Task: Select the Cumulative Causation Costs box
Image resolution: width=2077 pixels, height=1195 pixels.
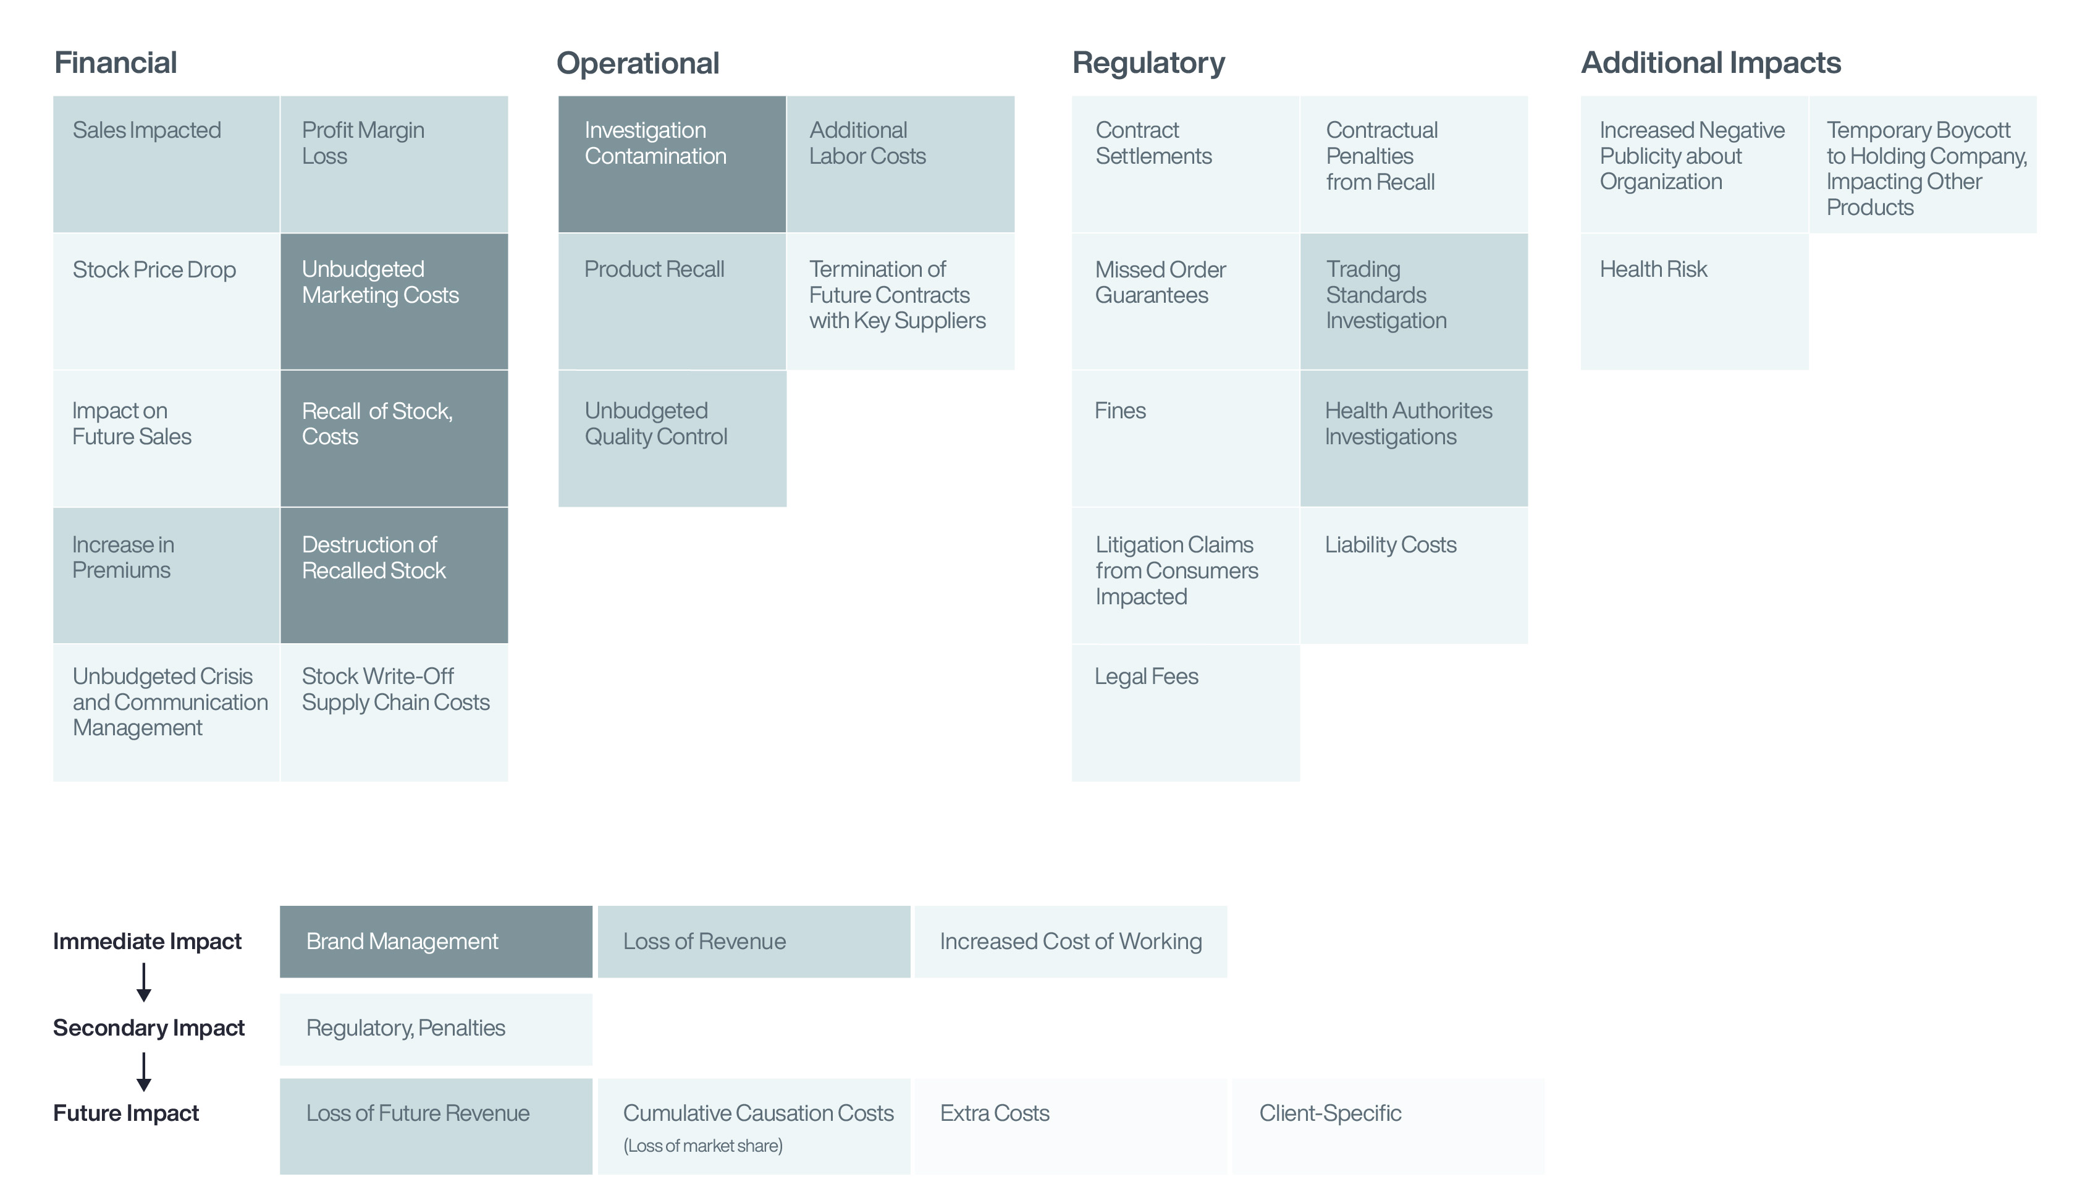Action: pyautogui.click(x=753, y=1125)
